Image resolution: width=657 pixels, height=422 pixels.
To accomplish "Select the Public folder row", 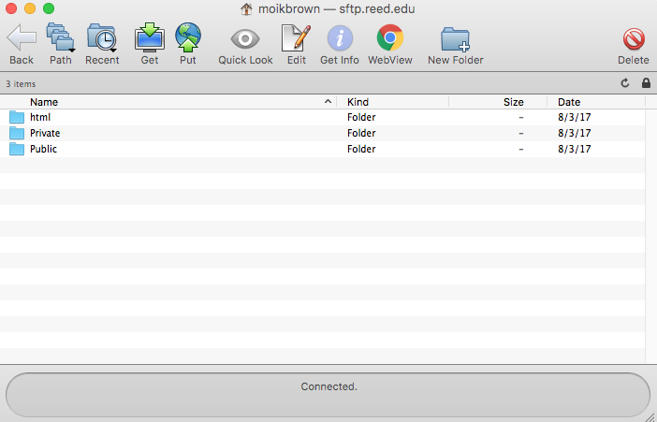I will tap(43, 149).
